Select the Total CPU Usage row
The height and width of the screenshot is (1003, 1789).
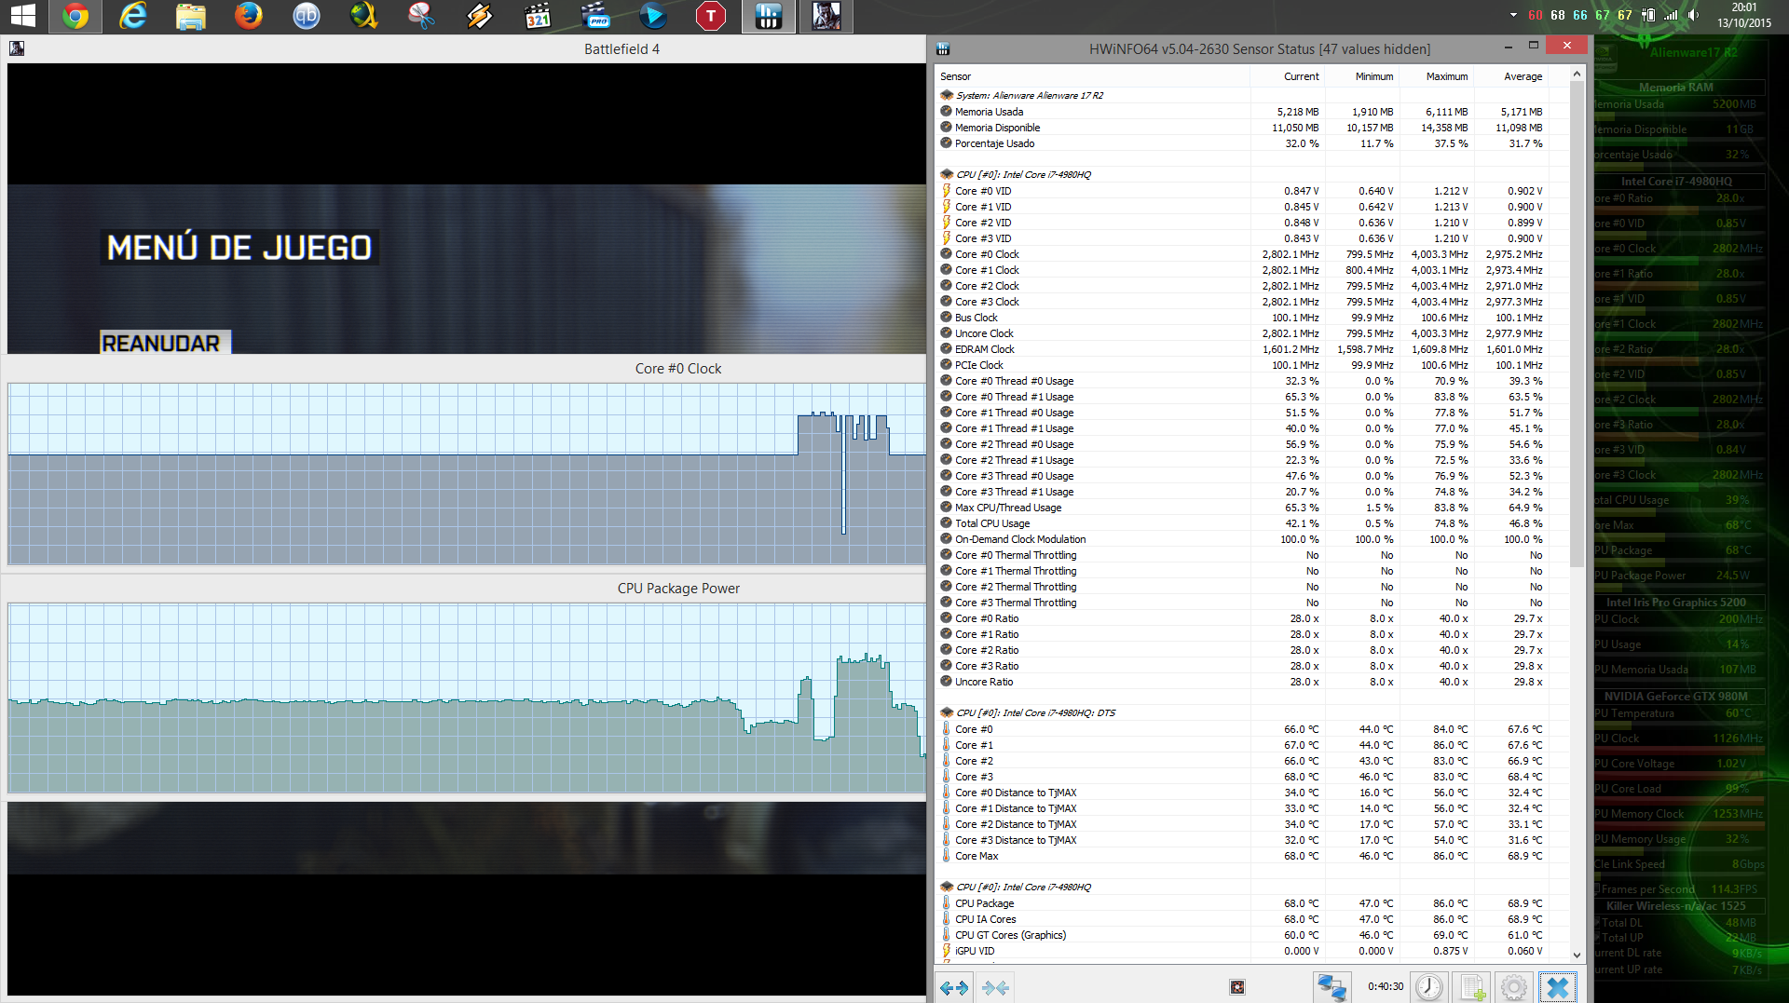coord(1252,523)
